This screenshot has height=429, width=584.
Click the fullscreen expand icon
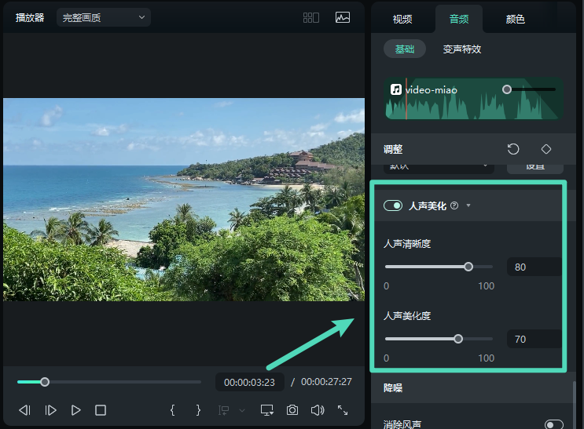(x=343, y=410)
